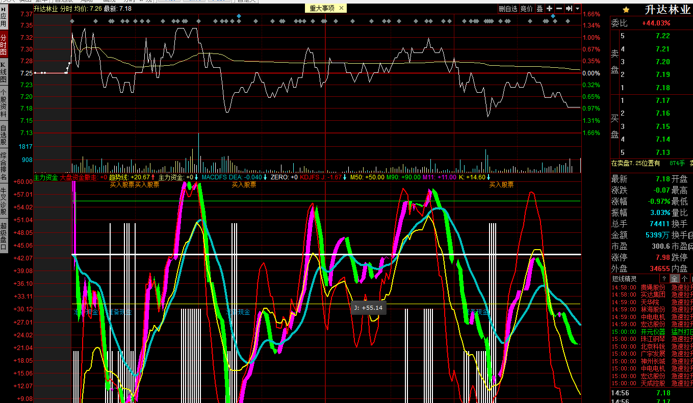Image resolution: width=693 pixels, height=403 pixels.
Task: Click the 趋势线 red up arrow
Action: 153,177
